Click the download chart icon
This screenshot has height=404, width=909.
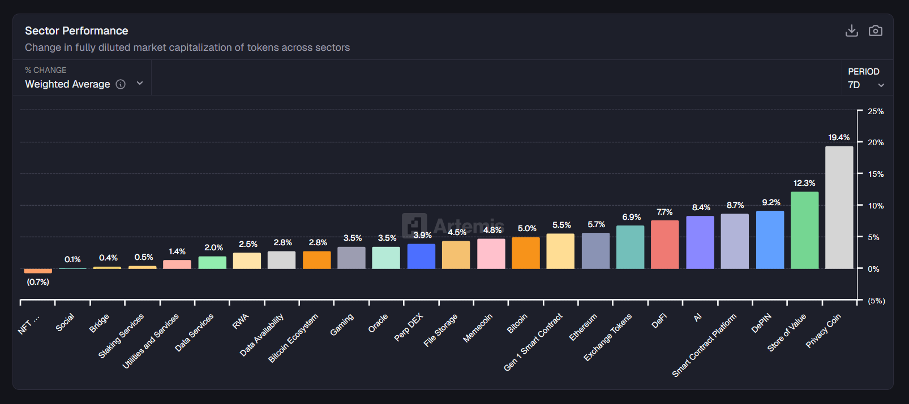point(851,31)
